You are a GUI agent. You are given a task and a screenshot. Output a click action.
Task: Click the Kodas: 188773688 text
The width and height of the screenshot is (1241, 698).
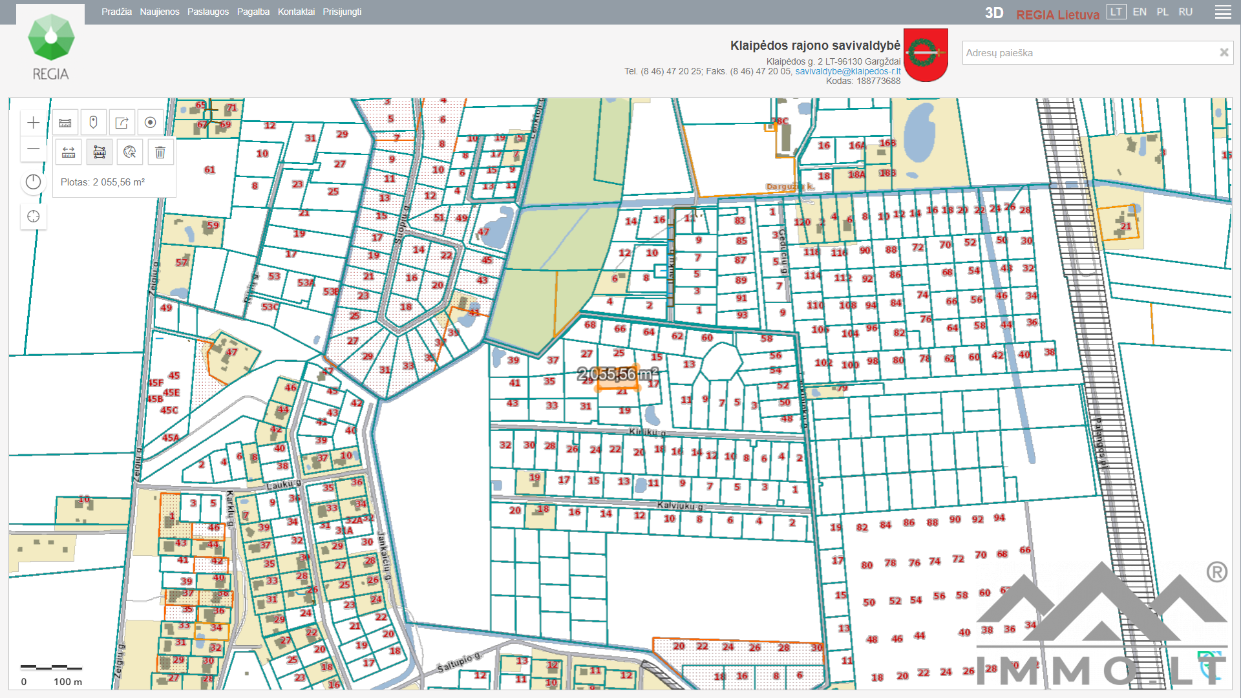(x=863, y=81)
